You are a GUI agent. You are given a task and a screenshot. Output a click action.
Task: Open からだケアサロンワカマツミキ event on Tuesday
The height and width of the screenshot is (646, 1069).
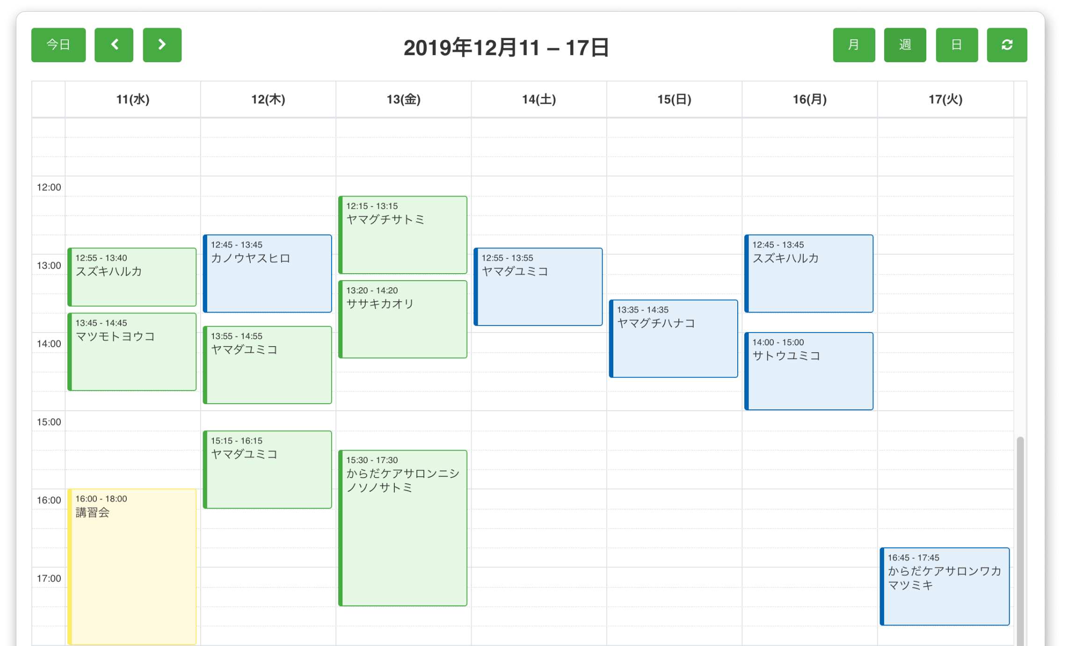coord(944,585)
